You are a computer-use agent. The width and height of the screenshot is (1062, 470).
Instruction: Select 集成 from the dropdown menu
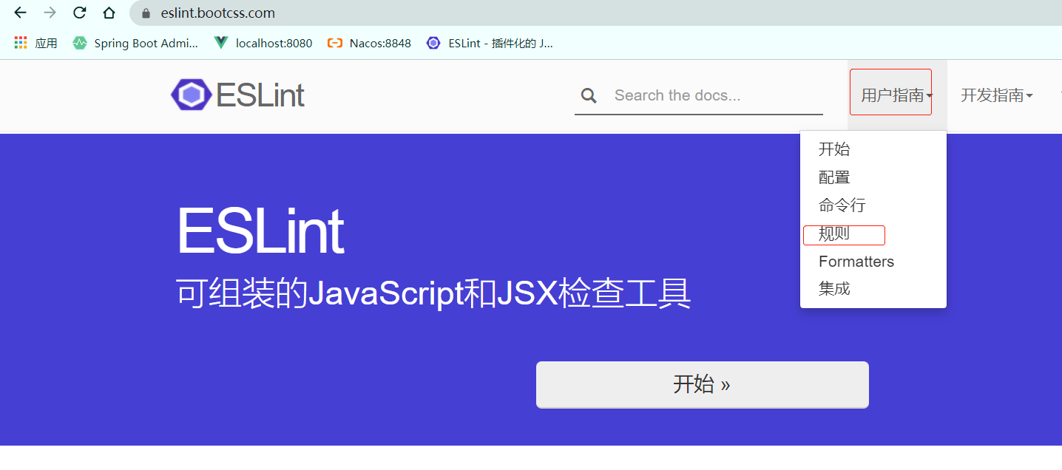834,289
